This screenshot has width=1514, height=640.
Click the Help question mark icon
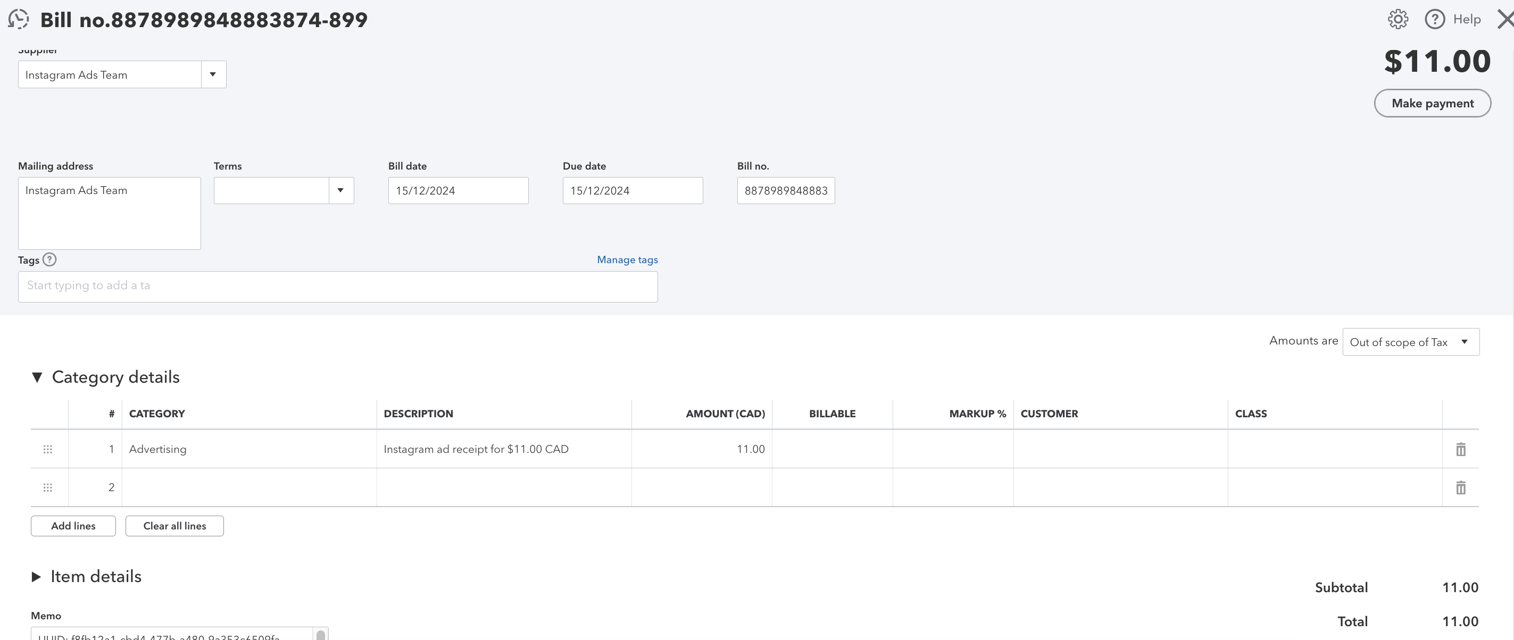point(1434,19)
